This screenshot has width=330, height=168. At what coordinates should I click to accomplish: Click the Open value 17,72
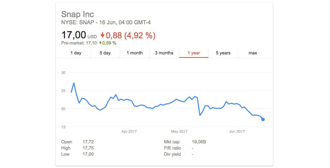[x=88, y=142]
